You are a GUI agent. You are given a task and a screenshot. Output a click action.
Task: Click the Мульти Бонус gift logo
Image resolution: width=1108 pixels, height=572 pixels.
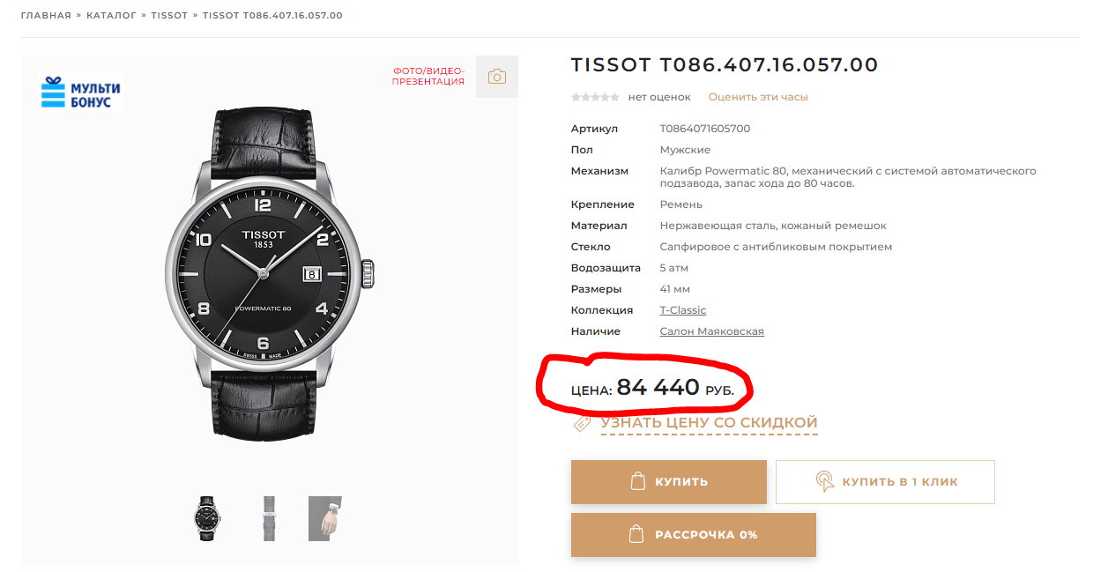(81, 93)
